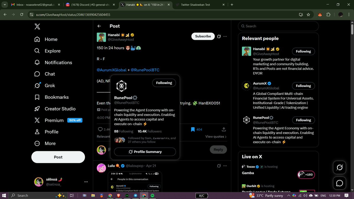The image size is (354, 199).
Task: Open Home from the sidebar
Action: click(x=46, y=40)
